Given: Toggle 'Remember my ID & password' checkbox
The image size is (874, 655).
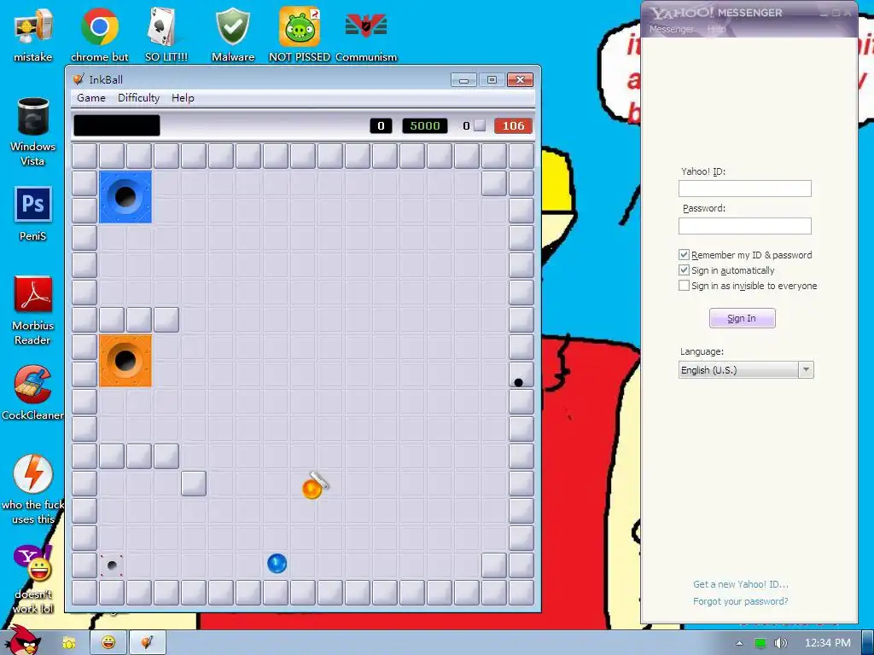Looking at the screenshot, I should 684,254.
